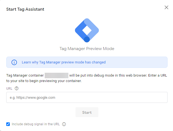This screenshot has height=131, width=173.
Task: Click info icon beside debug signal option
Action: coord(64,124)
